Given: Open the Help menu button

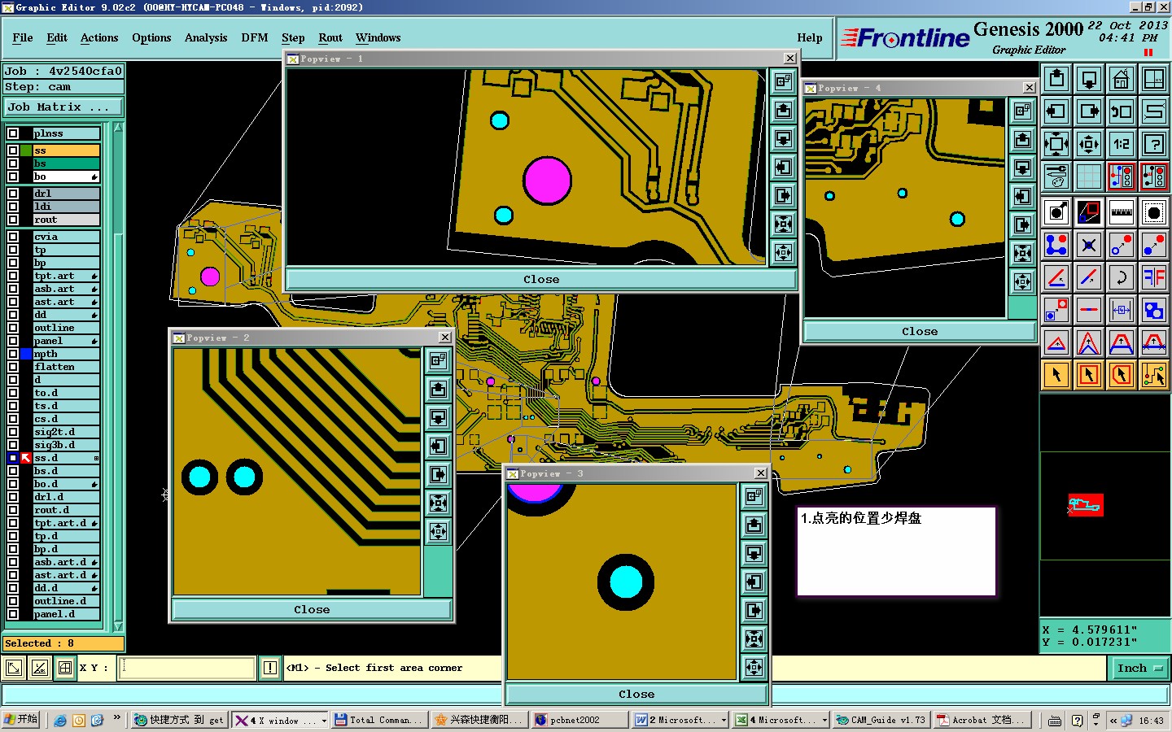Looking at the screenshot, I should [809, 37].
